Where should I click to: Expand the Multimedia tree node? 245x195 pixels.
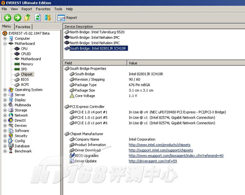point(5,105)
